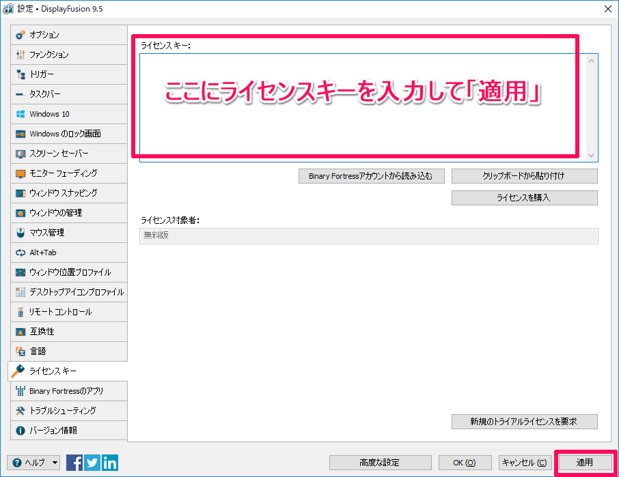Expand the ヘルプ dropdown arrow

pyautogui.click(x=55, y=463)
